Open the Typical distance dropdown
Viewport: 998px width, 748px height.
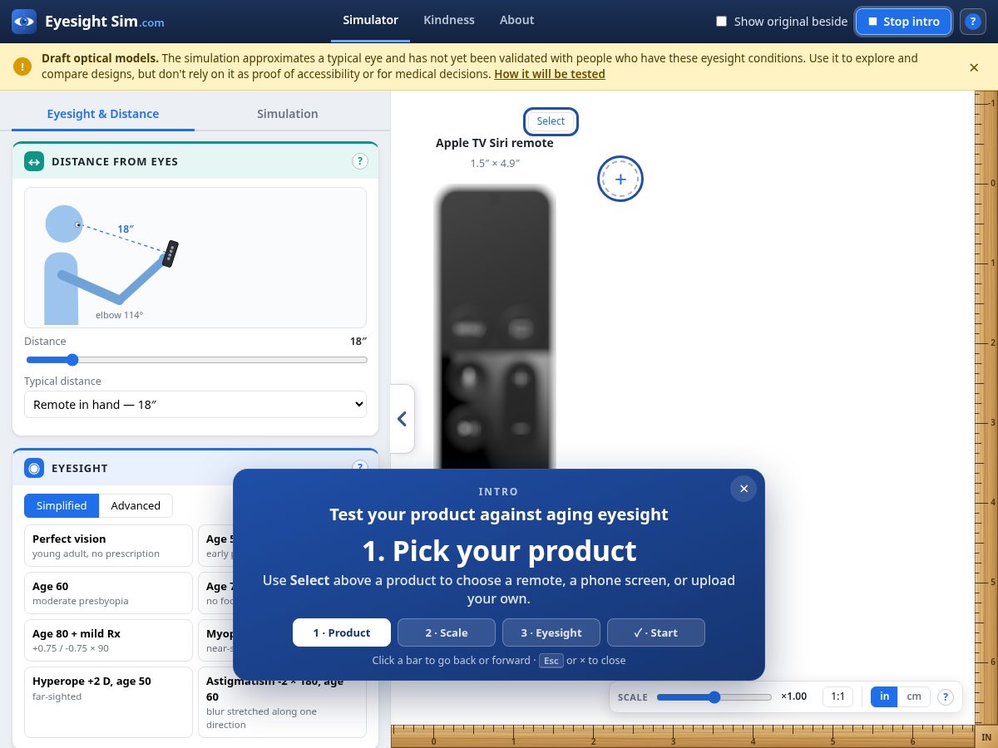(x=195, y=404)
